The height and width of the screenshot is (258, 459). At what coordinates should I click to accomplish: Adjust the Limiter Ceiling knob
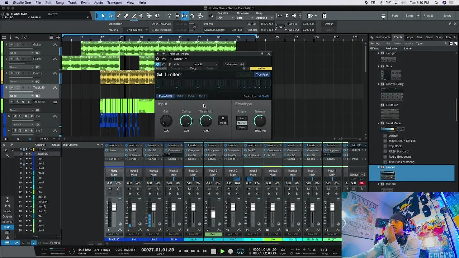click(186, 121)
